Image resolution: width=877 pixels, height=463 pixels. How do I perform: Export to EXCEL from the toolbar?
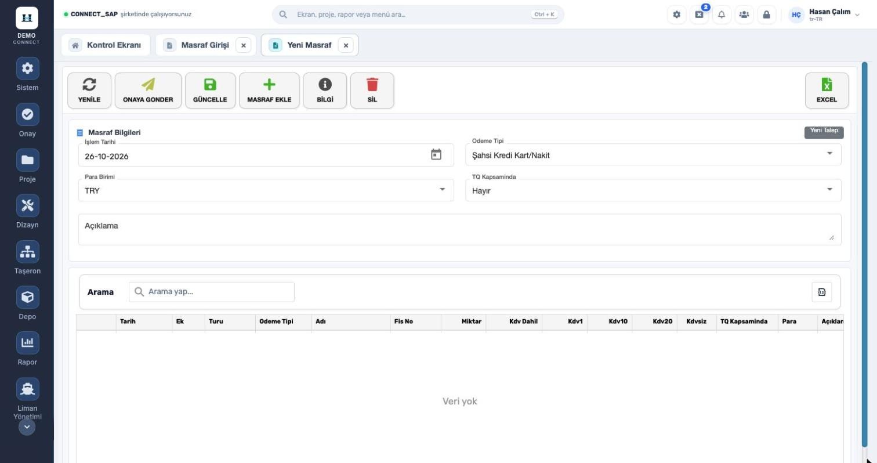tap(827, 91)
